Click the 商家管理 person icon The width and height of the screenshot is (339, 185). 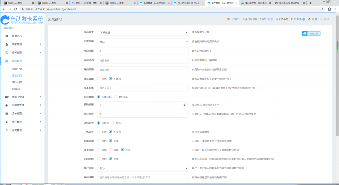(7, 44)
